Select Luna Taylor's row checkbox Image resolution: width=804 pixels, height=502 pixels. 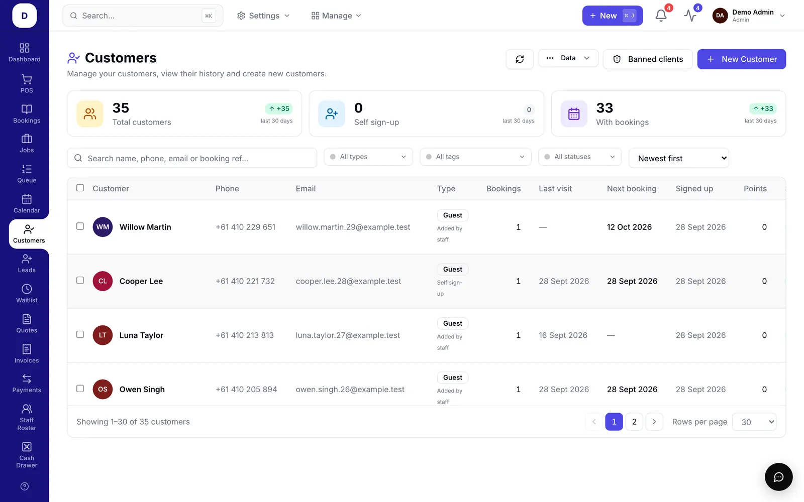click(80, 334)
